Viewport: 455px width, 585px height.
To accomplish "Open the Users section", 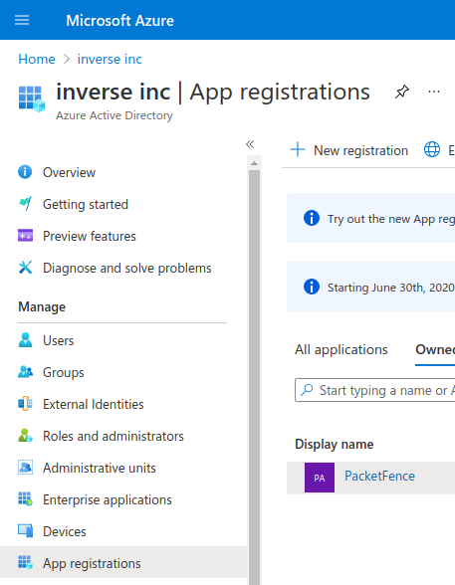I will (58, 340).
